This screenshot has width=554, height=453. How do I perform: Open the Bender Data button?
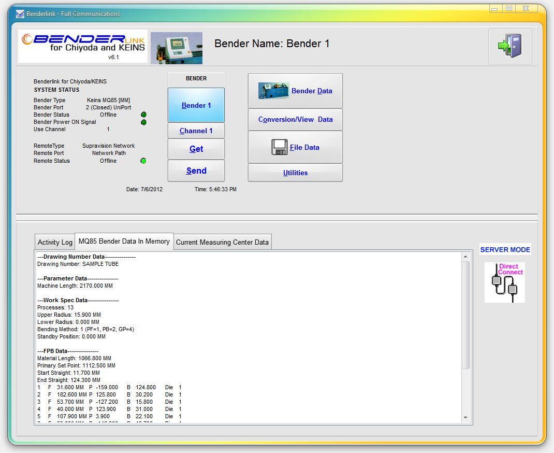(x=295, y=91)
